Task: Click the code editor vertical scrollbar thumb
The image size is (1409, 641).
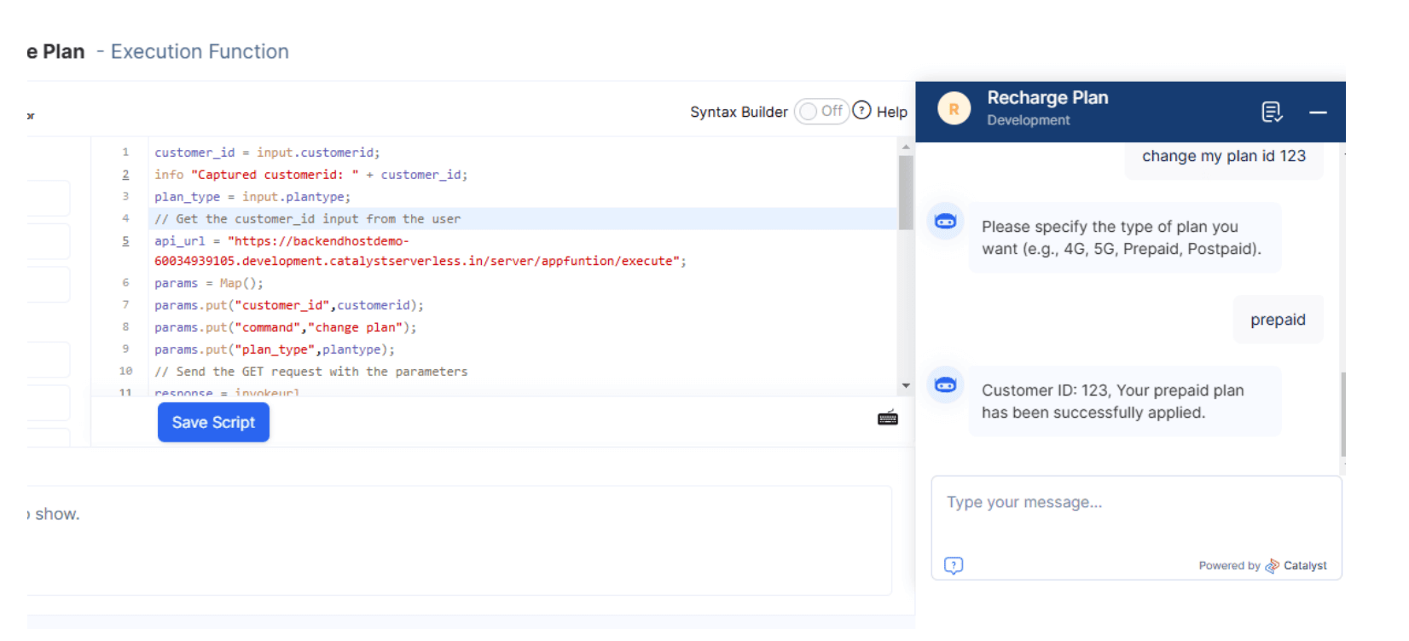Action: coord(905,192)
